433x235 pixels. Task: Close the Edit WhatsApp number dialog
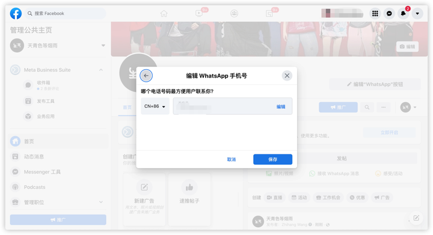(287, 76)
